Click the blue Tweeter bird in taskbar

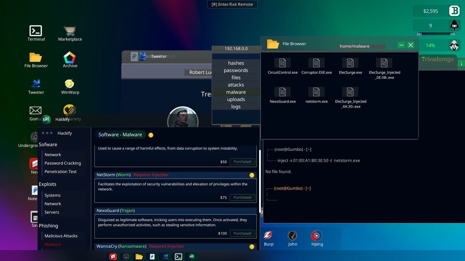point(165,257)
